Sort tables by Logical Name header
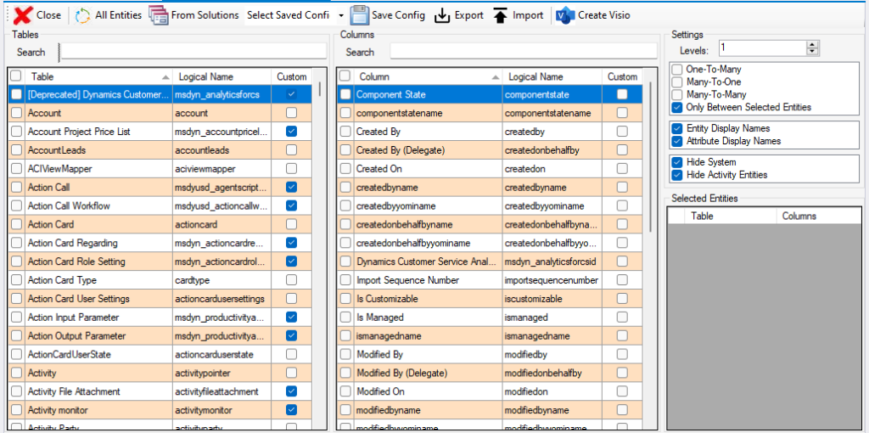Screen dimensions: 869x433 (221, 76)
